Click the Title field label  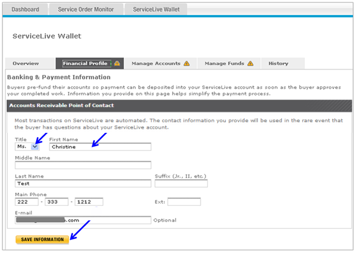pos(21,139)
